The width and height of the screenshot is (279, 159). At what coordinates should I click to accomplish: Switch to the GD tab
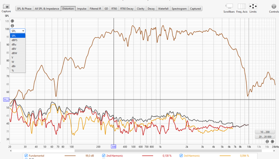coord(106,9)
